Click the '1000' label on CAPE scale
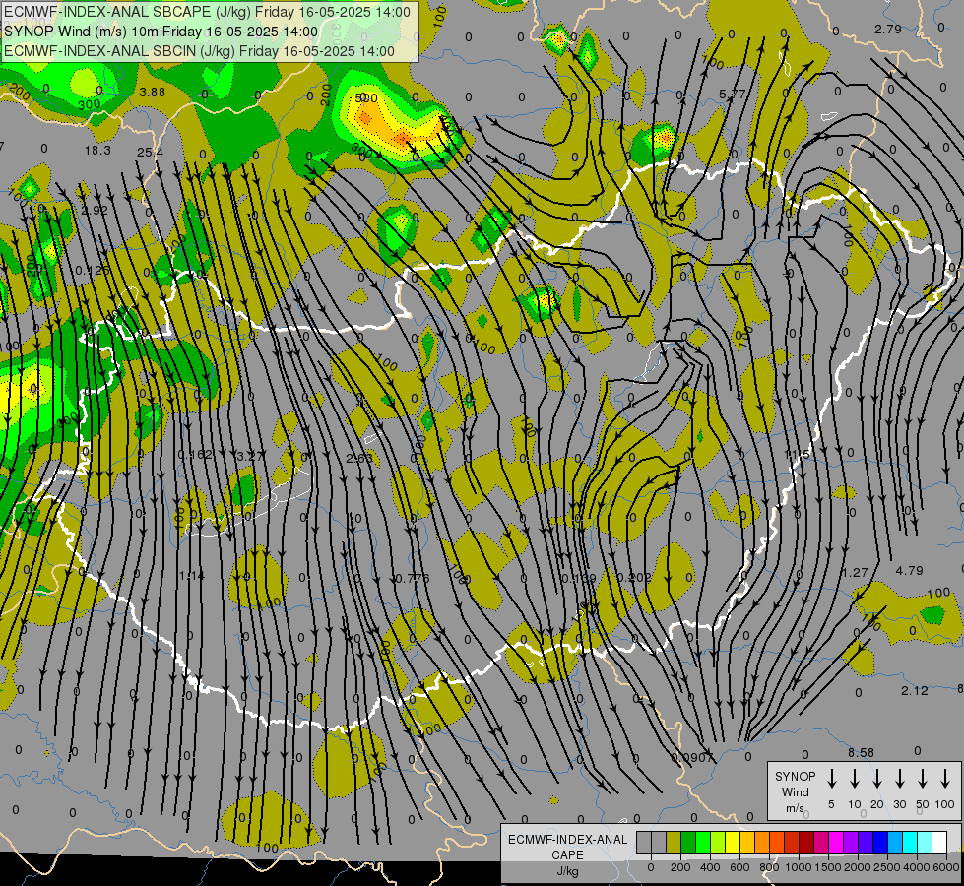 pyautogui.click(x=799, y=867)
